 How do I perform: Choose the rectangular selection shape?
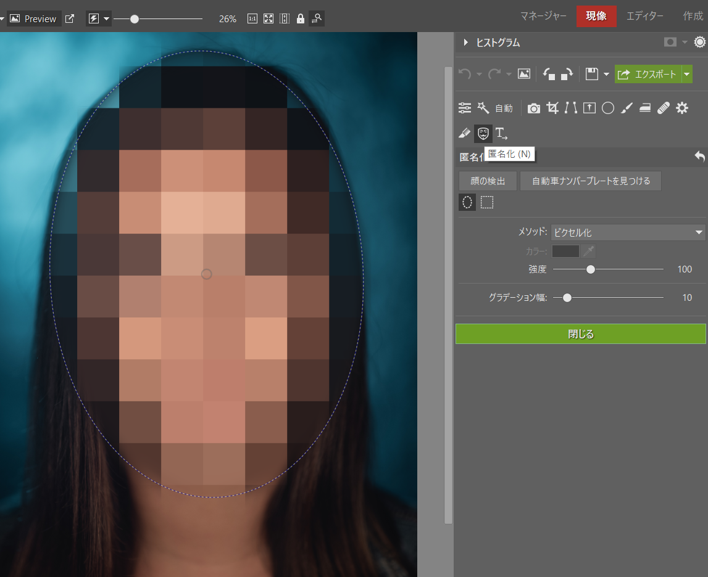coord(487,202)
